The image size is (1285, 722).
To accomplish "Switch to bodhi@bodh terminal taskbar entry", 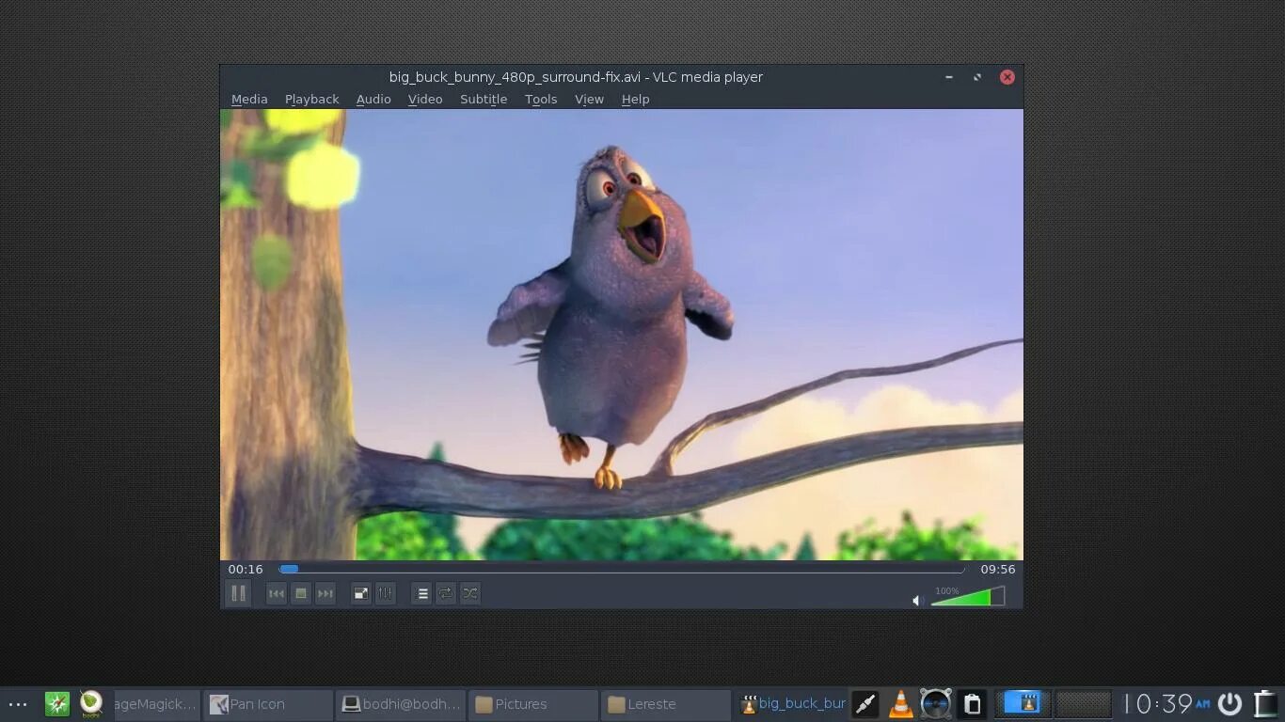I will point(401,703).
